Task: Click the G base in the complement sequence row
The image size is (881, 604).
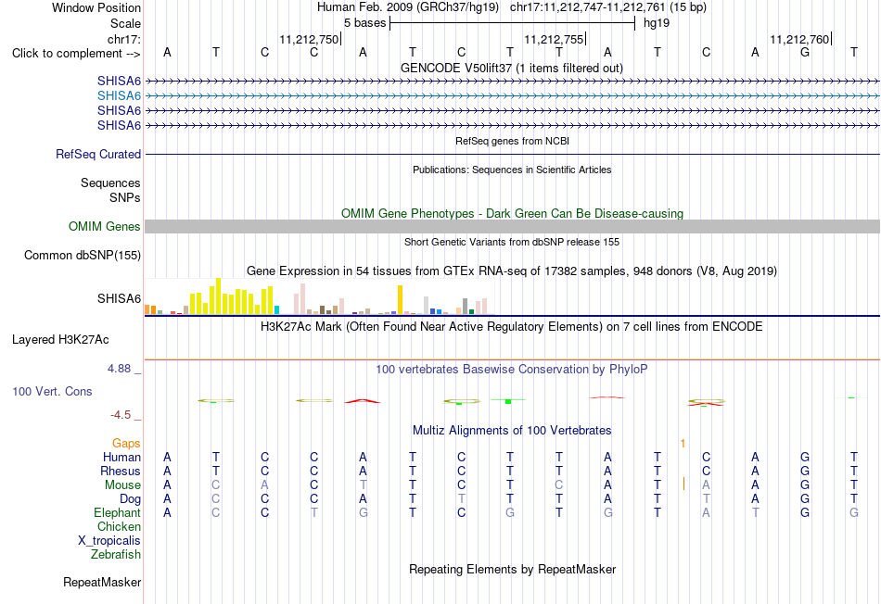Action: [805, 52]
